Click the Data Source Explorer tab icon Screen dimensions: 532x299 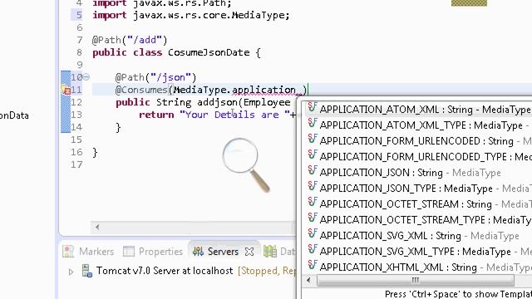pos(270,251)
